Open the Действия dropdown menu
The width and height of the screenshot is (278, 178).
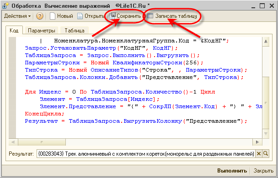[17, 16]
